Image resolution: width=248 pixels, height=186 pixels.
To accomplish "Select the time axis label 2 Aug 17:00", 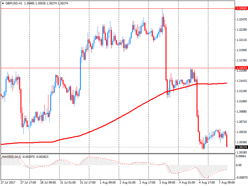I will click(x=148, y=183).
